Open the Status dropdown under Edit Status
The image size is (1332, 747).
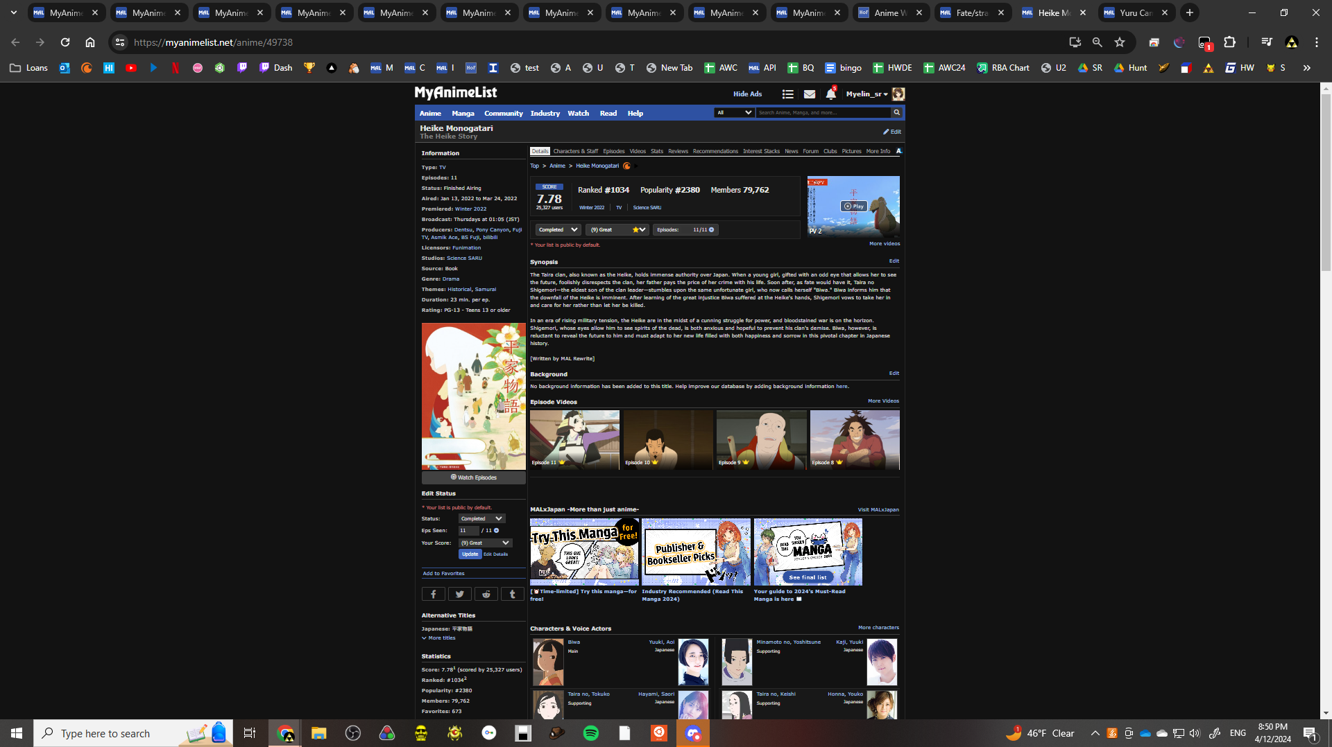click(481, 519)
